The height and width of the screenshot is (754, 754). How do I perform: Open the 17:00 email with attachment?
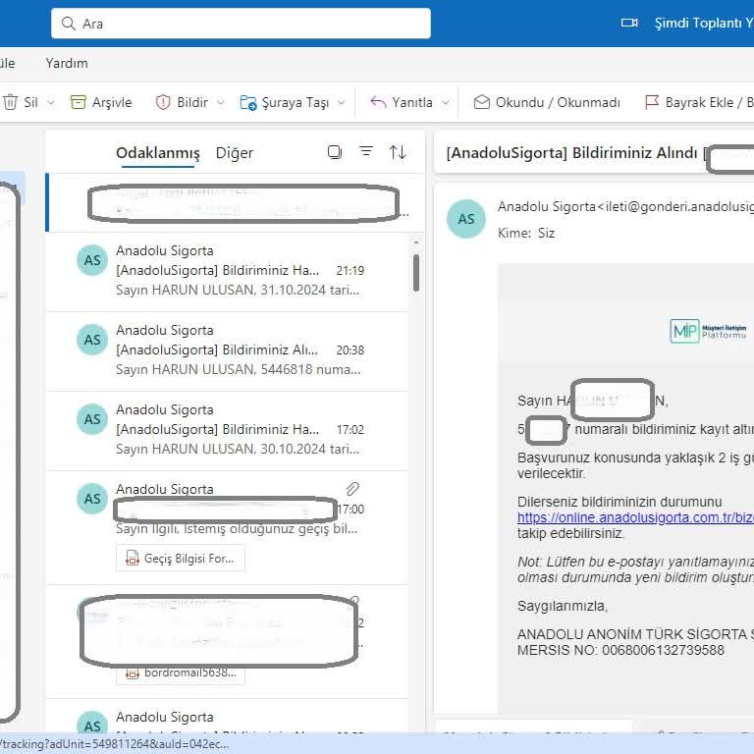[227, 527]
